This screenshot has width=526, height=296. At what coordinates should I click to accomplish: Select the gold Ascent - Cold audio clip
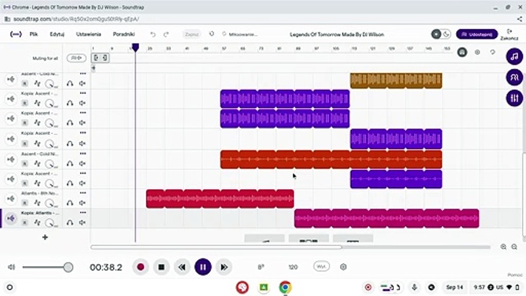396,81
